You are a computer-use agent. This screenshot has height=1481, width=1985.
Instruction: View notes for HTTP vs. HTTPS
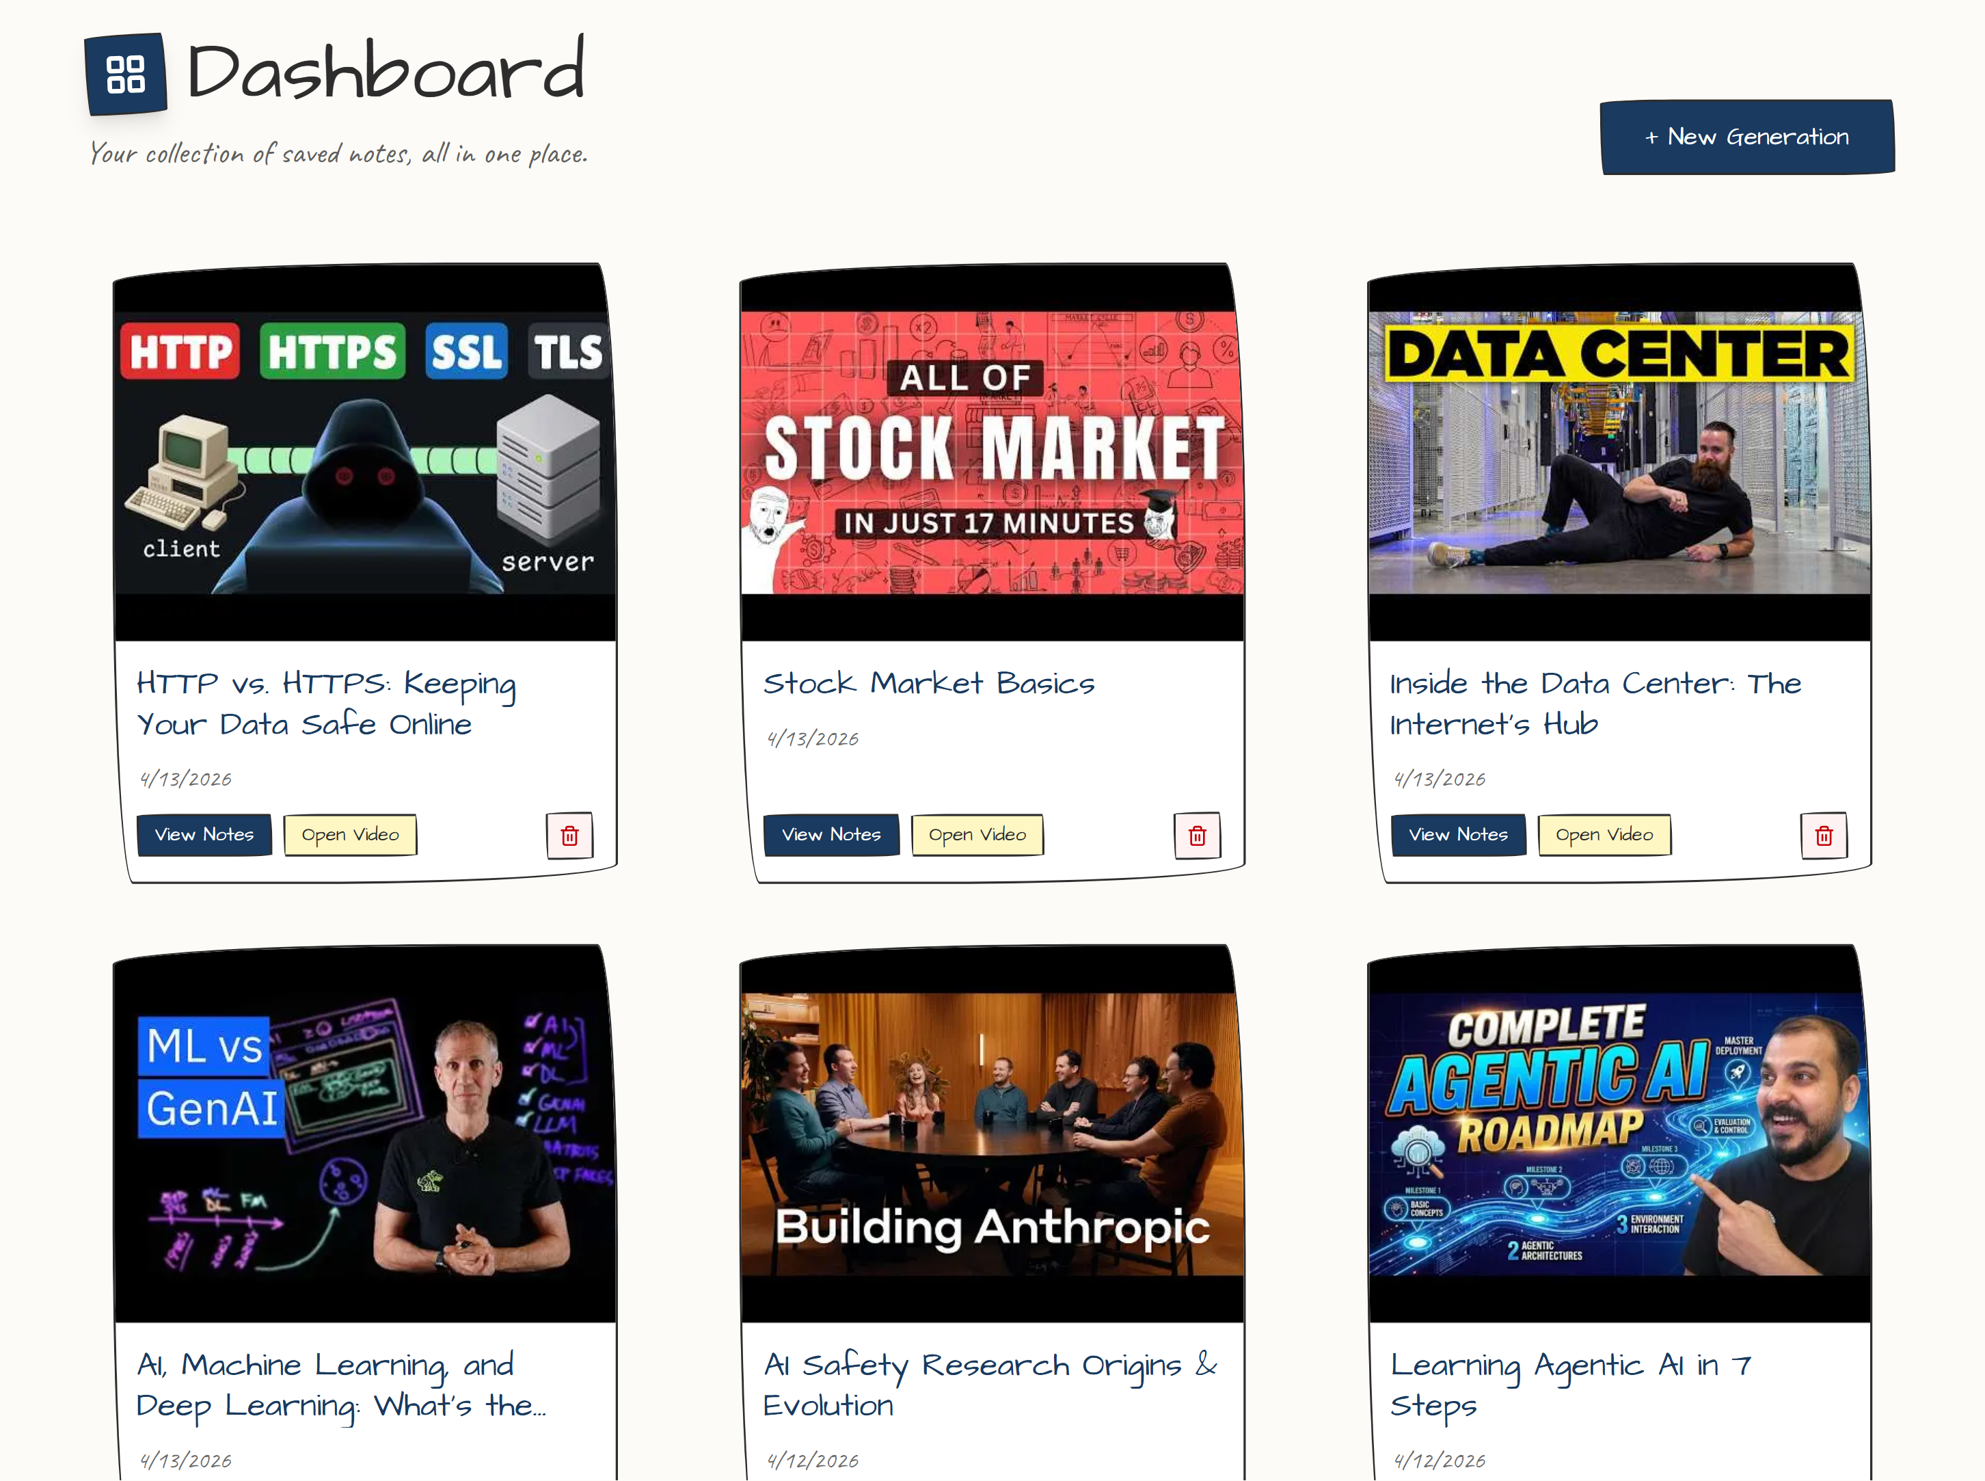[204, 835]
